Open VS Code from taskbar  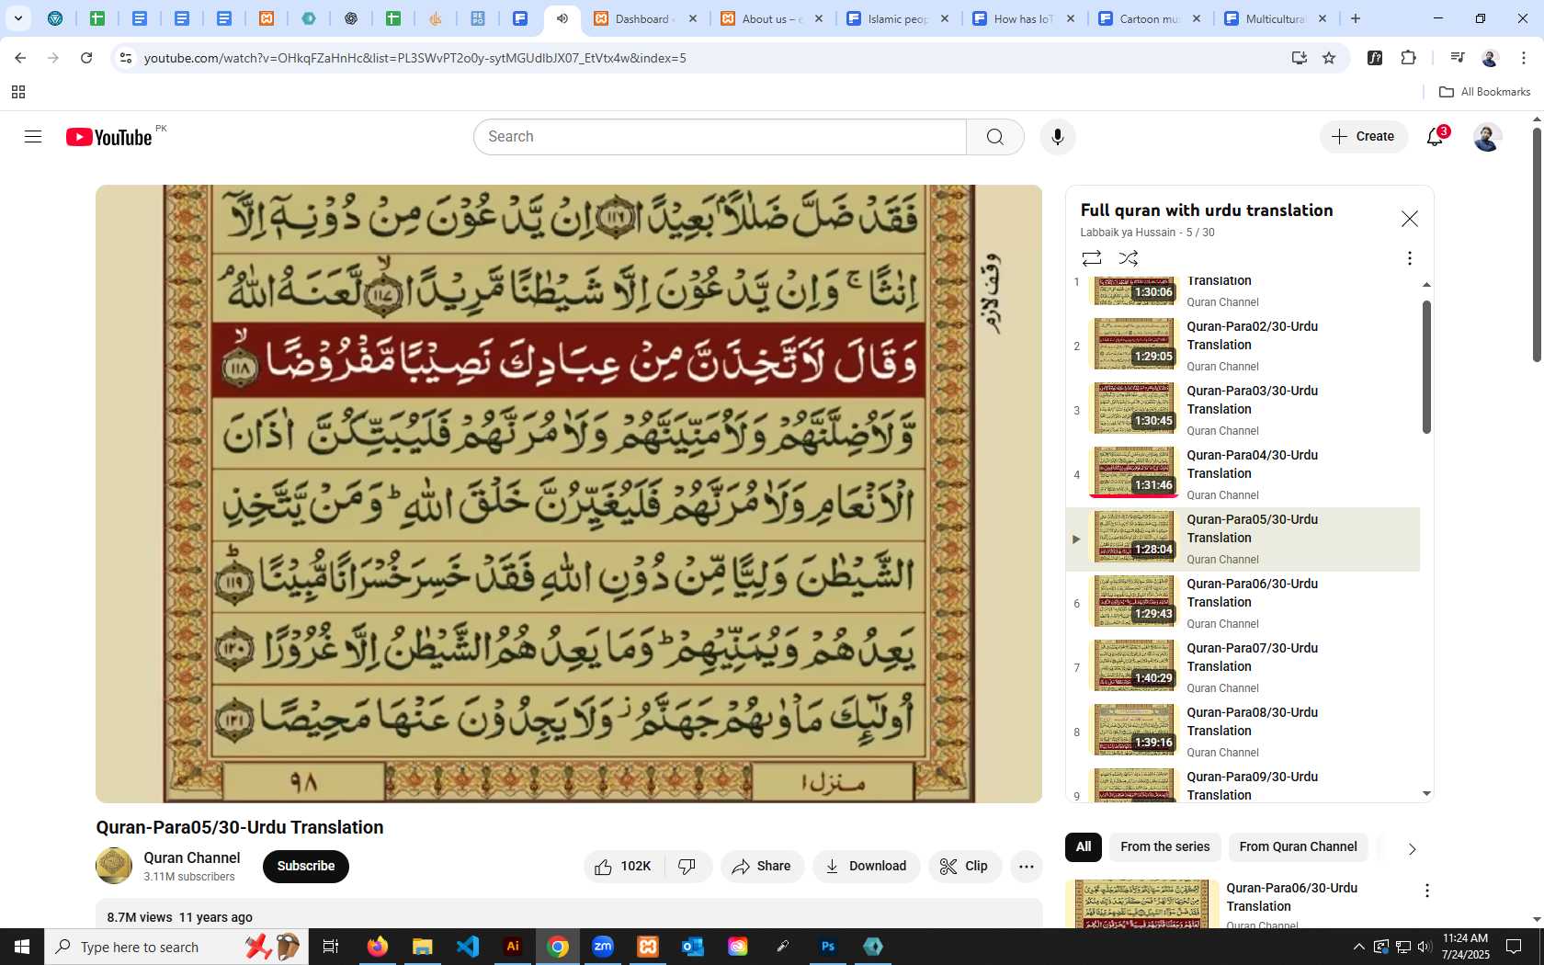pyautogui.click(x=468, y=947)
